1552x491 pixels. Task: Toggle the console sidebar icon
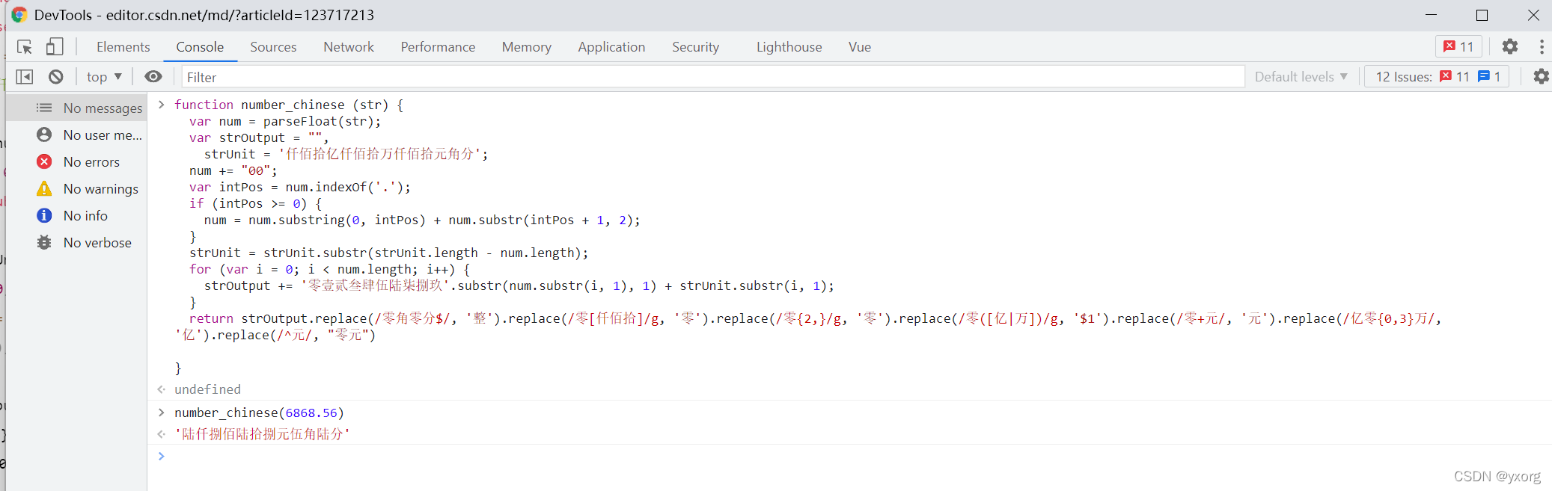25,76
